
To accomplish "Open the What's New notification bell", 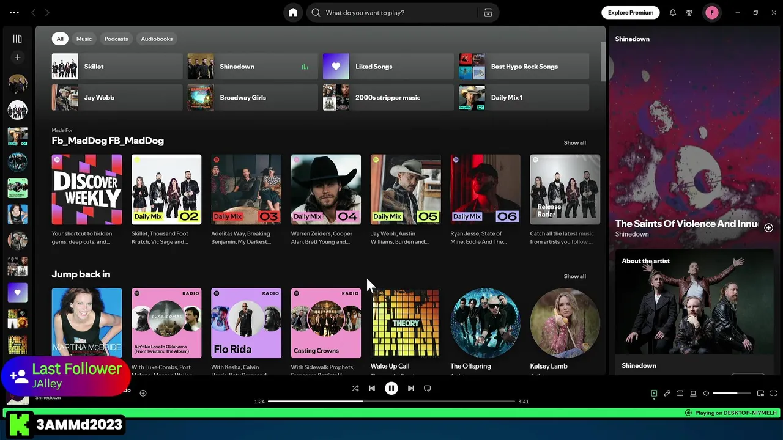I will pos(673,13).
